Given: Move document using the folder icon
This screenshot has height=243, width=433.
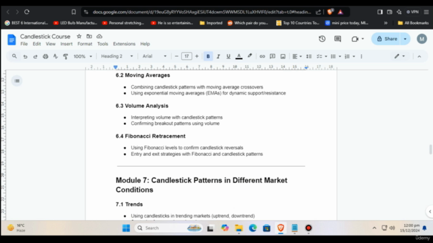Looking at the screenshot, I should coord(89,36).
